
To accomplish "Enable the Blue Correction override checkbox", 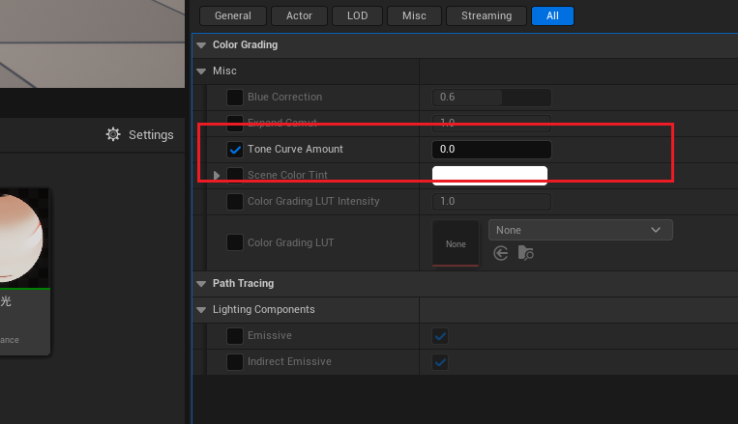I will tap(235, 98).
